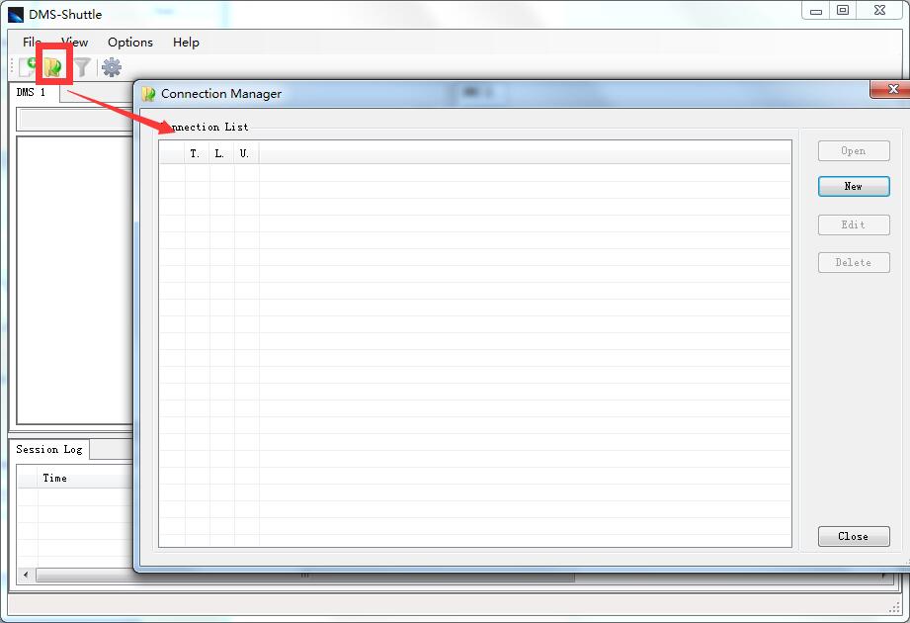Screen dimensions: 910x623
Task: Open the Help menu
Action: click(186, 42)
